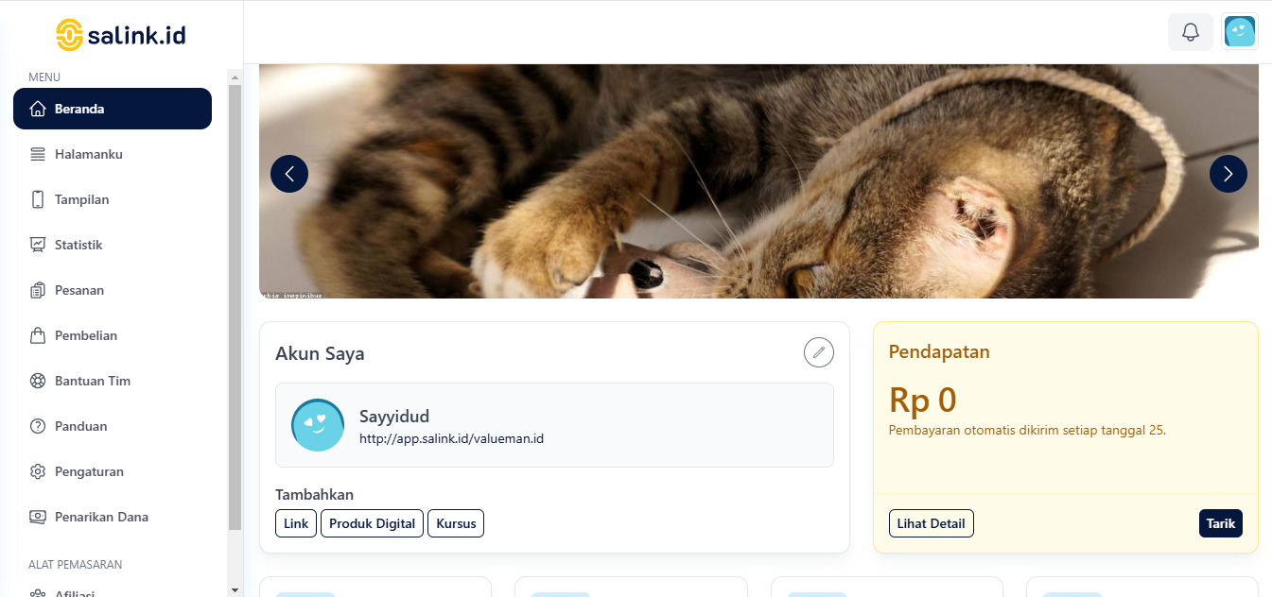Click the Tarik withdraw button
This screenshot has height=597, width=1272.
tap(1221, 523)
